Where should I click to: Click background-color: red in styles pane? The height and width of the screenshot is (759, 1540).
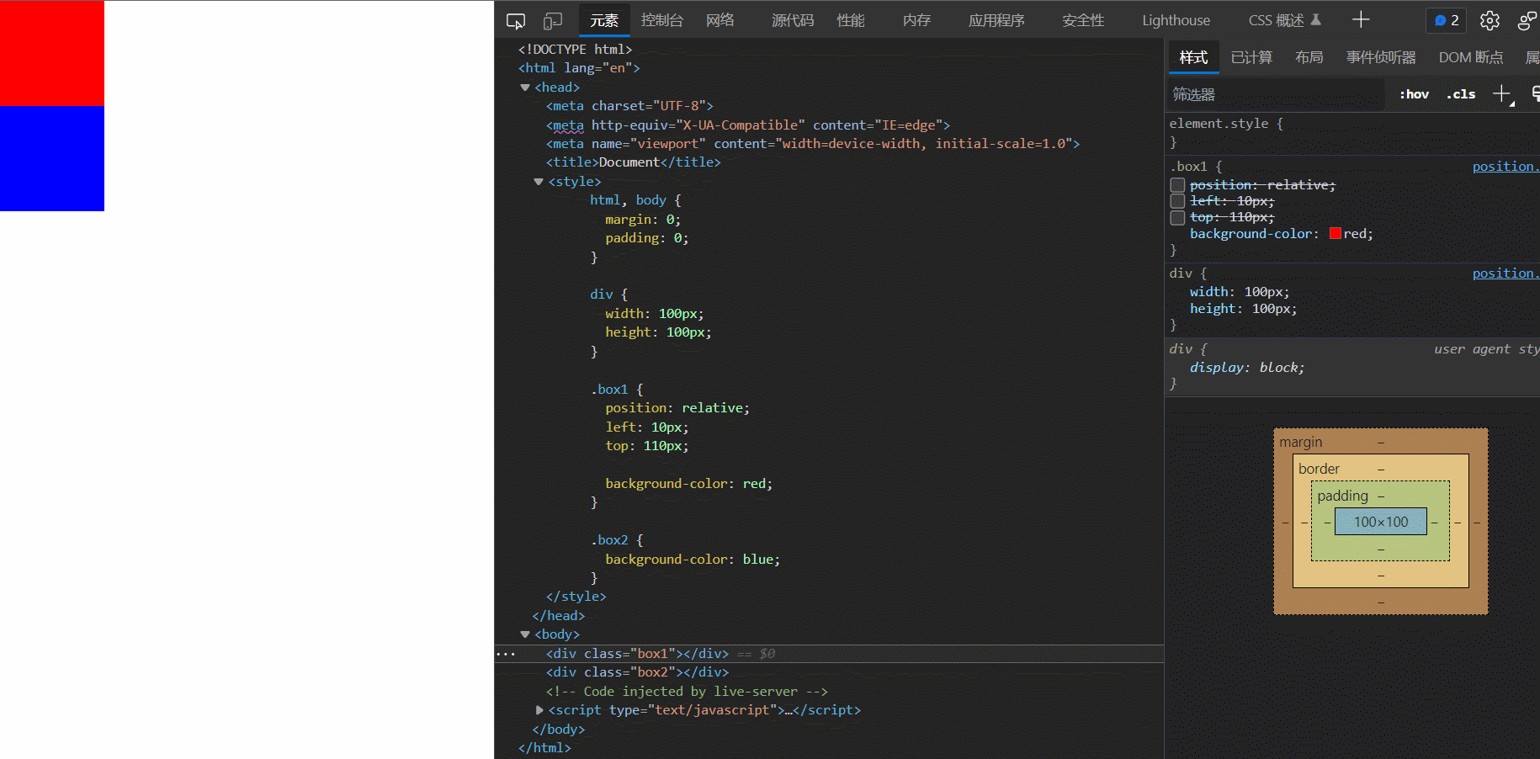tap(1282, 234)
